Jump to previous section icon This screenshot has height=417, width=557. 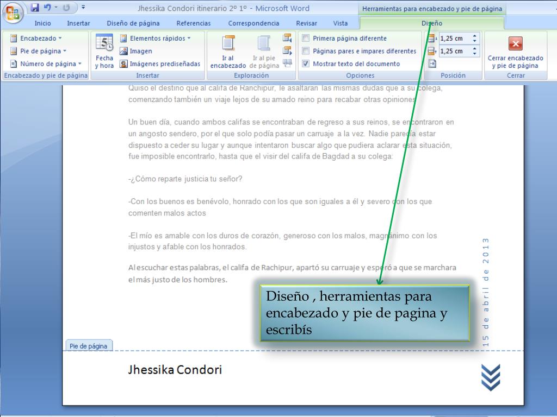[x=287, y=38]
